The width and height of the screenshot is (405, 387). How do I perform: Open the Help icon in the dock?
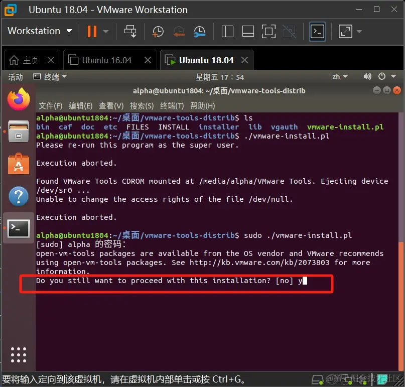(19, 196)
